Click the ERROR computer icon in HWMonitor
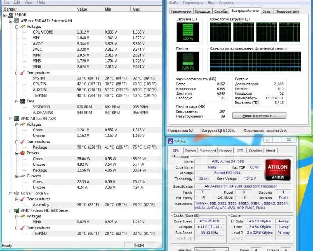Screen dimensions: 313x251 (x=11, y=15)
